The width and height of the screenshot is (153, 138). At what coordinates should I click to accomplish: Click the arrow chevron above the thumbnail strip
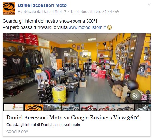[x=138, y=102]
